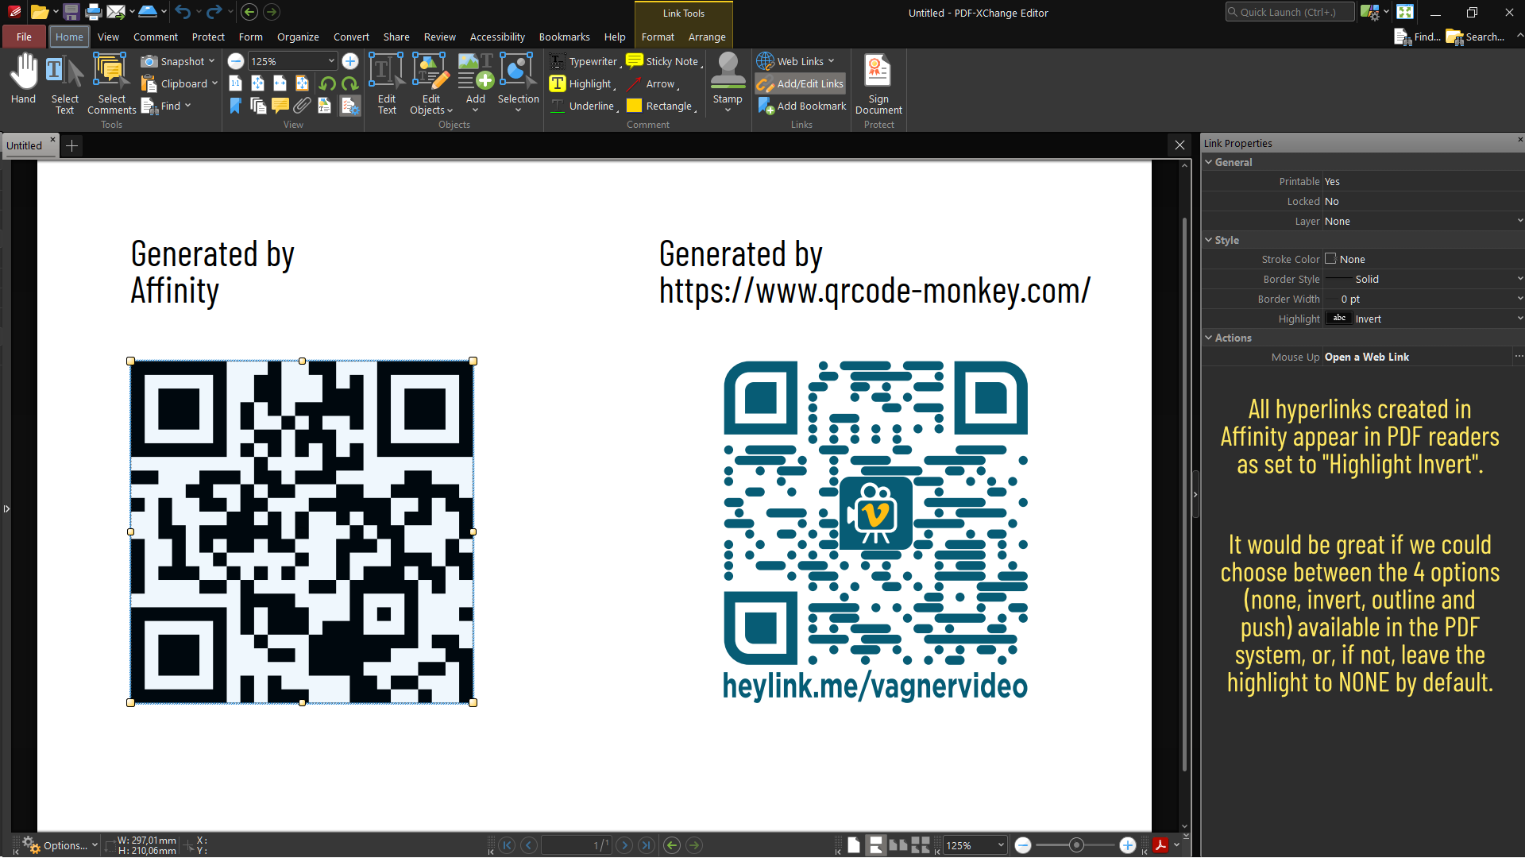This screenshot has width=1525, height=858.
Task: Click the Search button at top right
Action: [x=1476, y=37]
